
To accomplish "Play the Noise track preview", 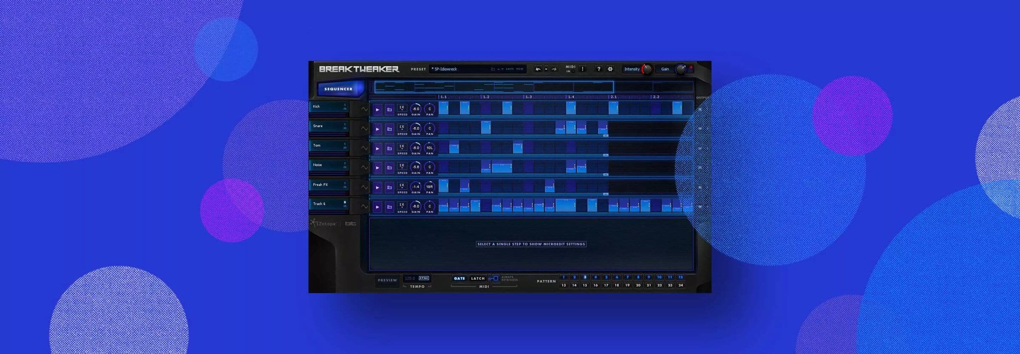I will point(377,168).
